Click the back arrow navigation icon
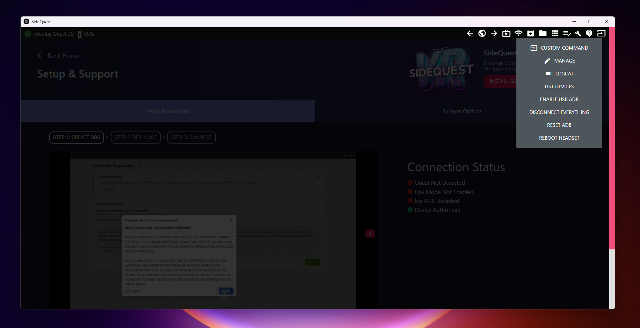The height and width of the screenshot is (328, 640). click(470, 33)
